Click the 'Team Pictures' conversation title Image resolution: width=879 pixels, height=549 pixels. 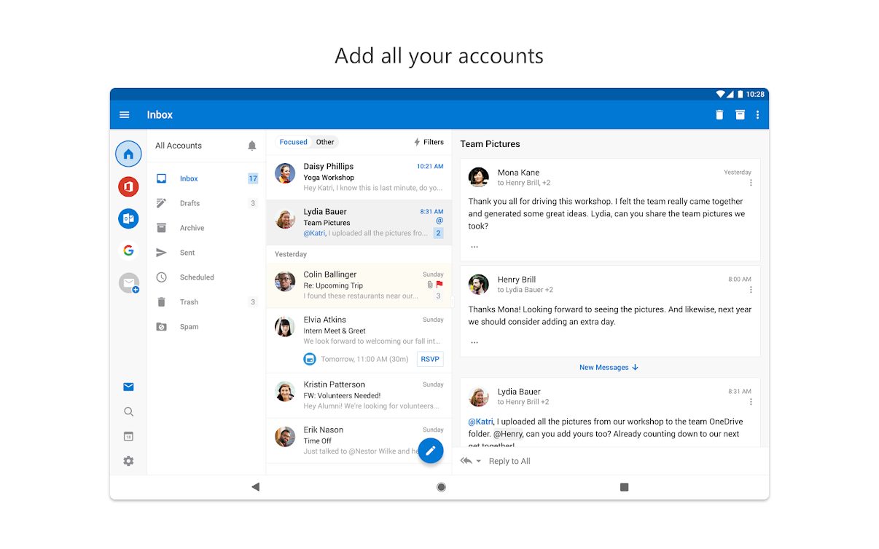coord(490,144)
